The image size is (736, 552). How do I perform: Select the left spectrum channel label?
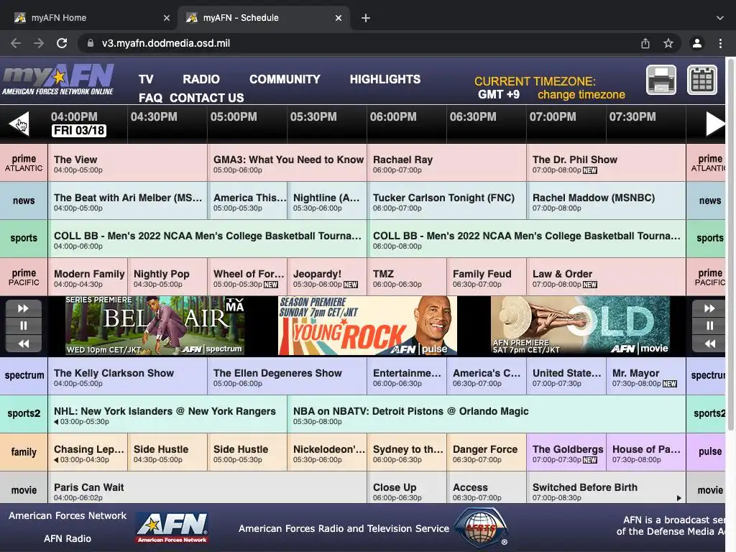pyautogui.click(x=24, y=375)
